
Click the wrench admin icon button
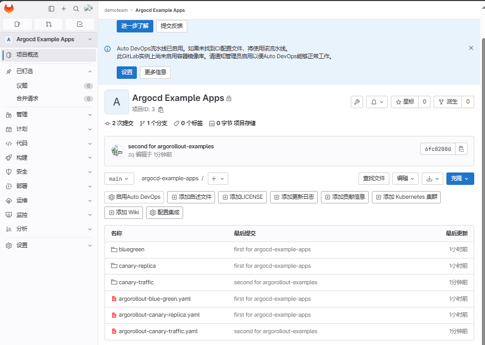357,102
